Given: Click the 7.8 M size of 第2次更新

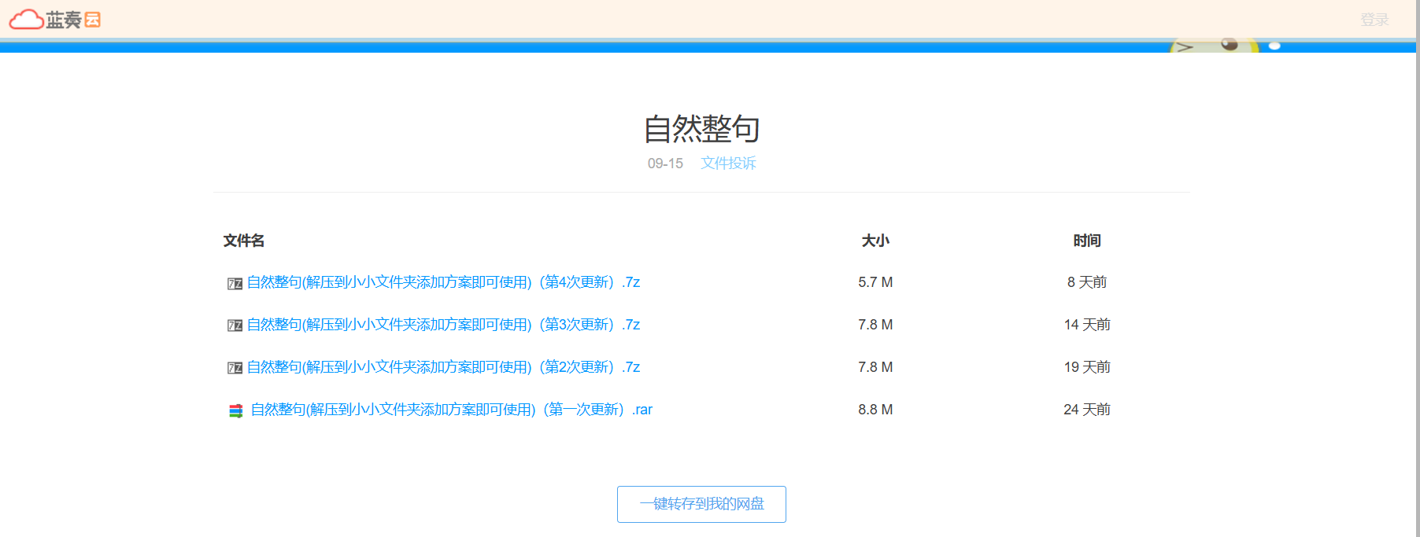Looking at the screenshot, I should tap(875, 367).
